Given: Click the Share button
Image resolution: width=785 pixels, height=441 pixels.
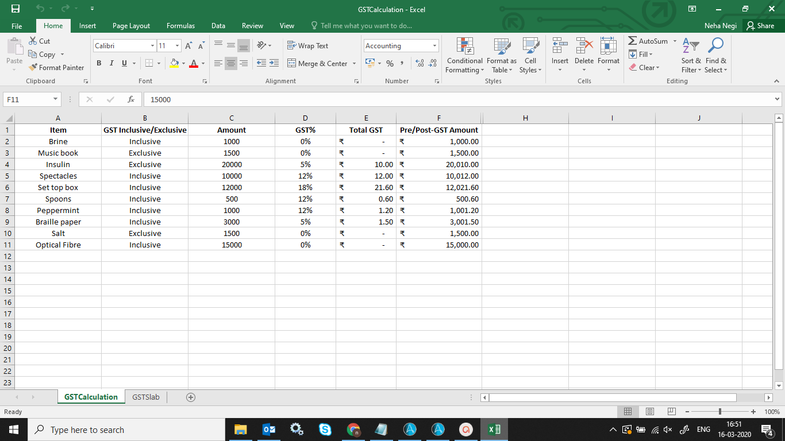Looking at the screenshot, I should click(760, 26).
